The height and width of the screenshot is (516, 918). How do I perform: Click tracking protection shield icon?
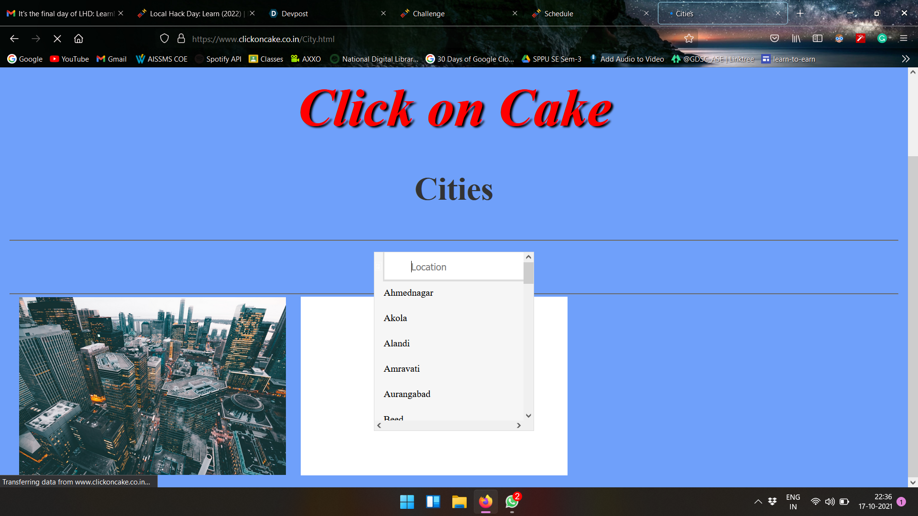coord(164,39)
